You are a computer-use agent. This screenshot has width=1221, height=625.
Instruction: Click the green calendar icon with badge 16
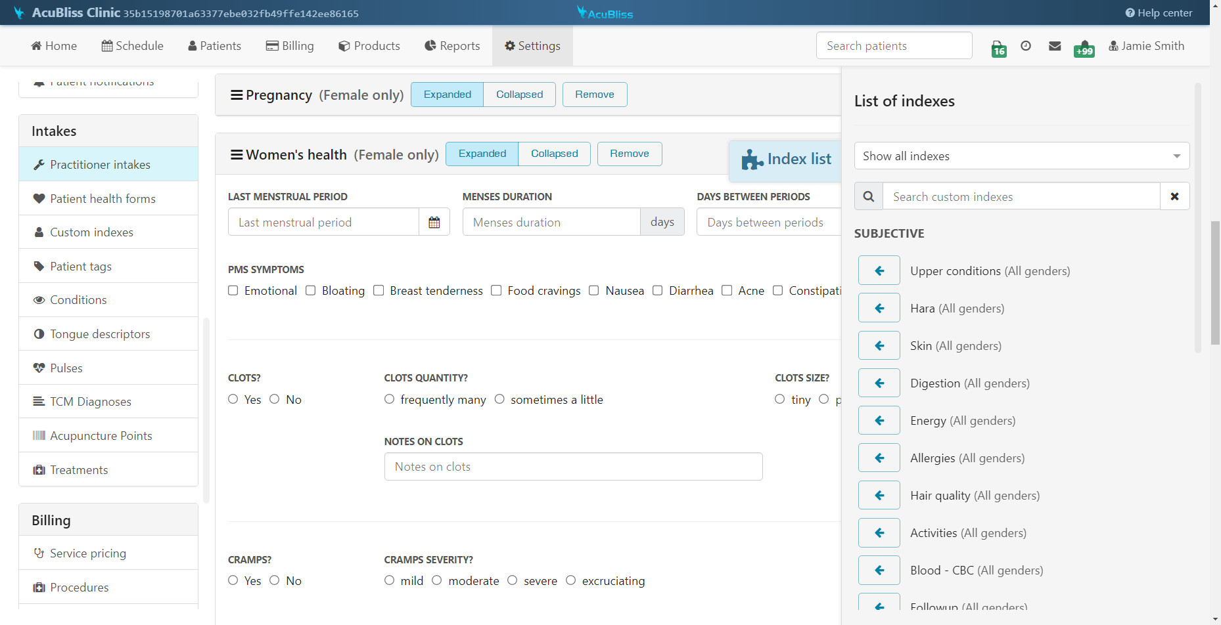[x=999, y=48]
